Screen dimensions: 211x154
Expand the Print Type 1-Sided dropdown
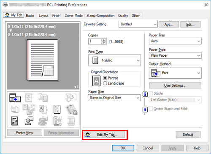coord(114,60)
